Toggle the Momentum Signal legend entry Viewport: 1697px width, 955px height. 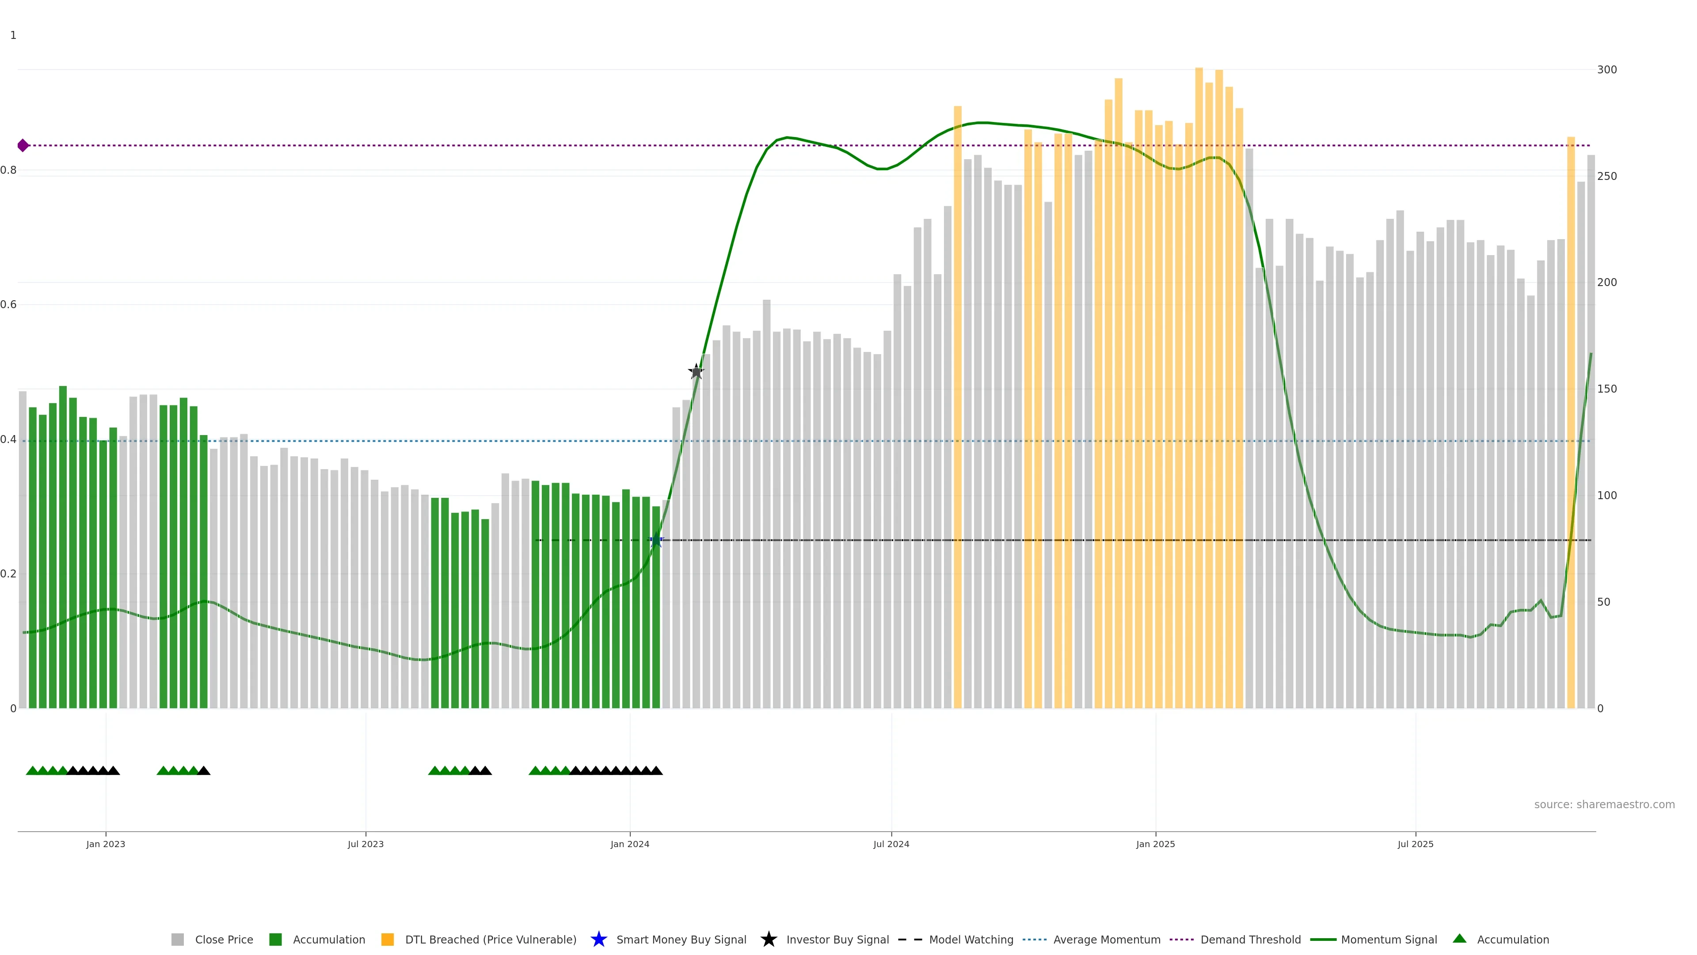[x=1389, y=939]
